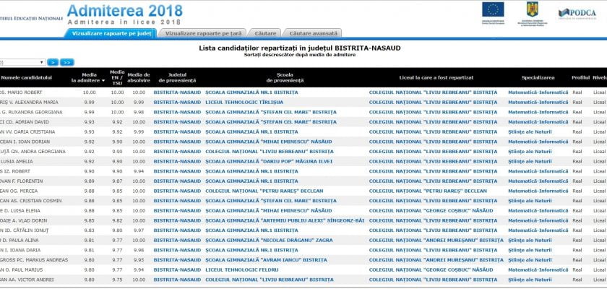Switch to Vizualizare rapoarte pe țară tab

(x=203, y=33)
